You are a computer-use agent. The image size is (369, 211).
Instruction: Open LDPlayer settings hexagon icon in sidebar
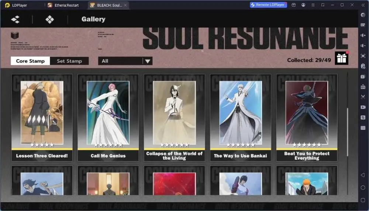tap(363, 15)
